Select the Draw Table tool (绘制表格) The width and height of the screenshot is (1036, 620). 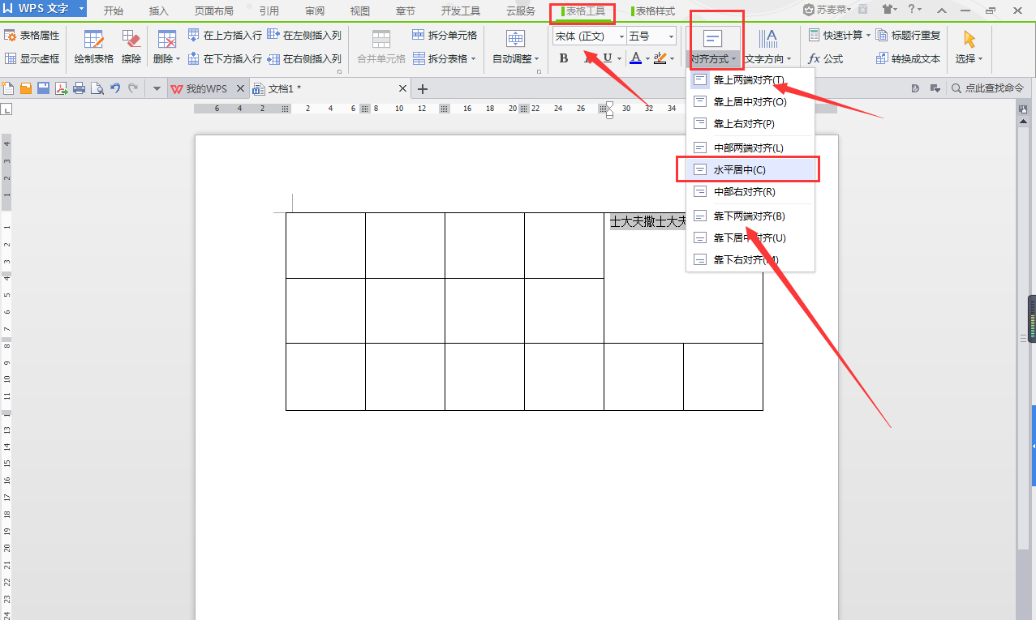coord(94,48)
